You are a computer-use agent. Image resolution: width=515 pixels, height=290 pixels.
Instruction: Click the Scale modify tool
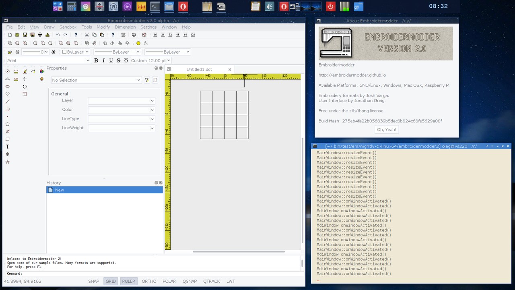[25, 94]
